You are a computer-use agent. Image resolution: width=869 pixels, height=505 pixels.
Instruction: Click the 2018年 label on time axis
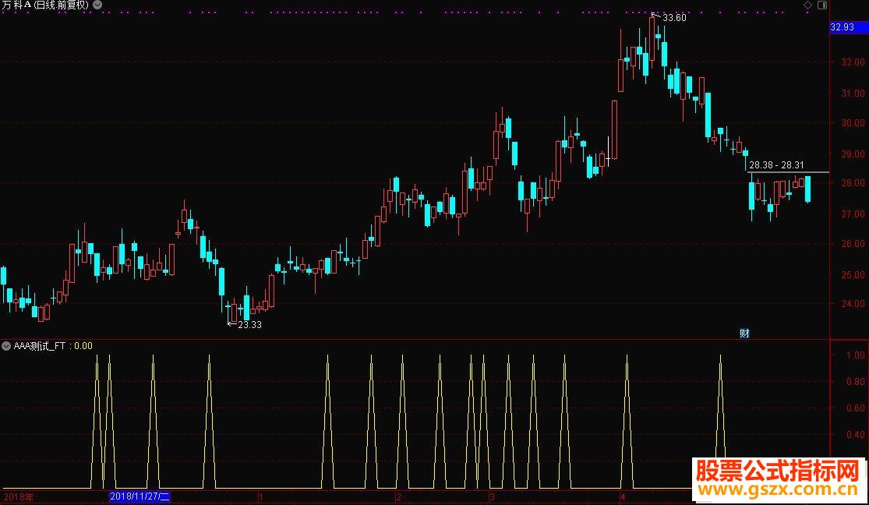(18, 496)
